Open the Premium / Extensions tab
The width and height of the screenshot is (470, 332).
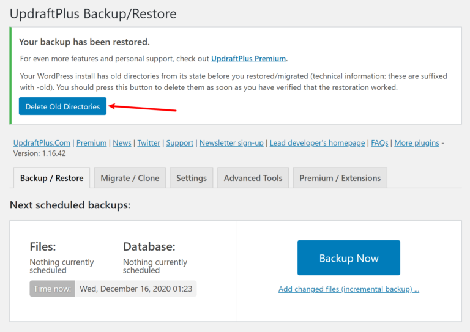point(340,178)
